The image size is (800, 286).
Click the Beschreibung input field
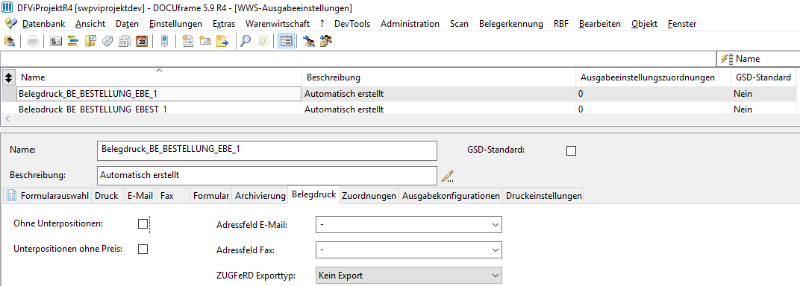(267, 176)
